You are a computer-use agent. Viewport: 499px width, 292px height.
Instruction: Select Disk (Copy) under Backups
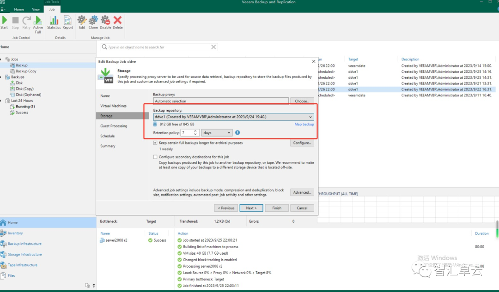click(24, 89)
